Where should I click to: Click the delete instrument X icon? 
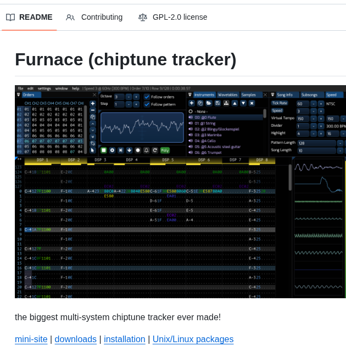pyautogui.click(x=252, y=103)
